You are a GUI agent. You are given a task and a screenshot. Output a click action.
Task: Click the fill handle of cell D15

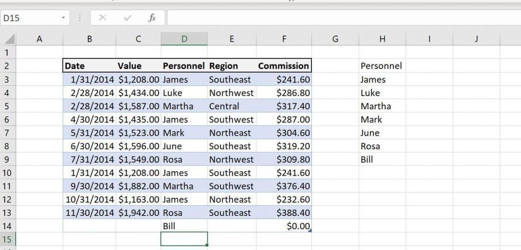[207, 245]
